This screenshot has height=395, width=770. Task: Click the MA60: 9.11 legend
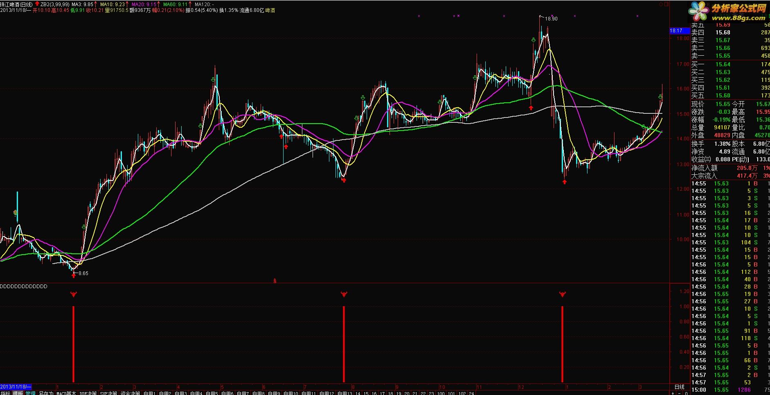click(175, 4)
